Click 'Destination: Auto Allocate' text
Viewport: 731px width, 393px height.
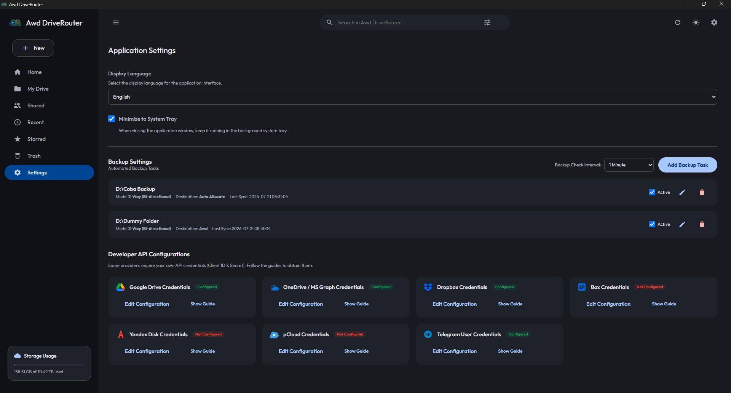(200, 196)
